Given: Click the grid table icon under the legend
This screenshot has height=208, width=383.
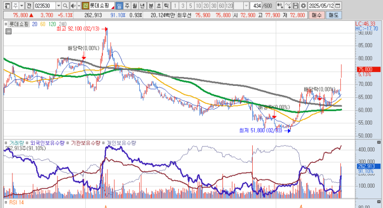Looking at the screenshot, I should click(8, 31).
